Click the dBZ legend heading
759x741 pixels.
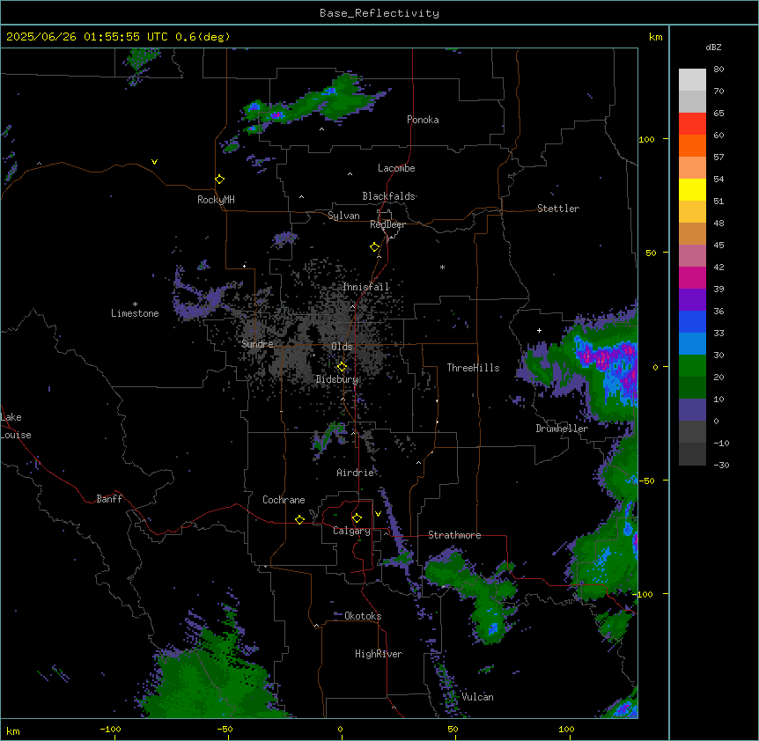[x=713, y=48]
